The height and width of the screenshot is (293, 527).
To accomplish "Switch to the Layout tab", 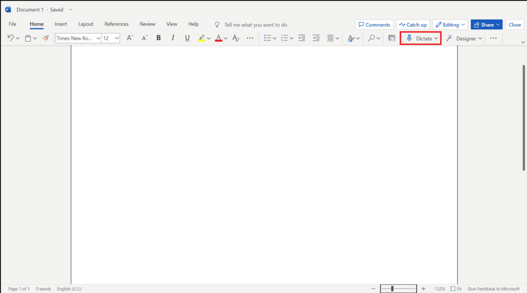I will coord(86,24).
